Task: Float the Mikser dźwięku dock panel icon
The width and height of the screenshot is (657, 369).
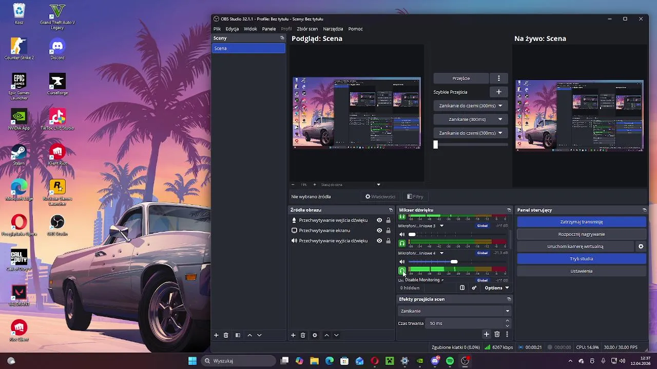Action: coord(509,210)
